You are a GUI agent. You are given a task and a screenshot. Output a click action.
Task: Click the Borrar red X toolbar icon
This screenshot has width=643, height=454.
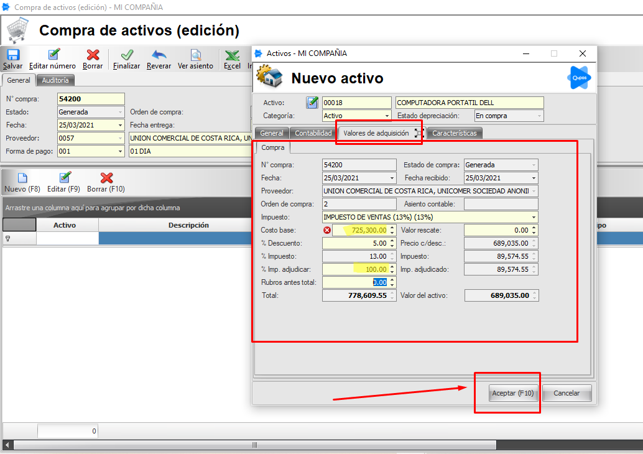tap(93, 55)
